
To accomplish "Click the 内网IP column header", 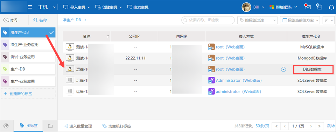I will [182, 36].
